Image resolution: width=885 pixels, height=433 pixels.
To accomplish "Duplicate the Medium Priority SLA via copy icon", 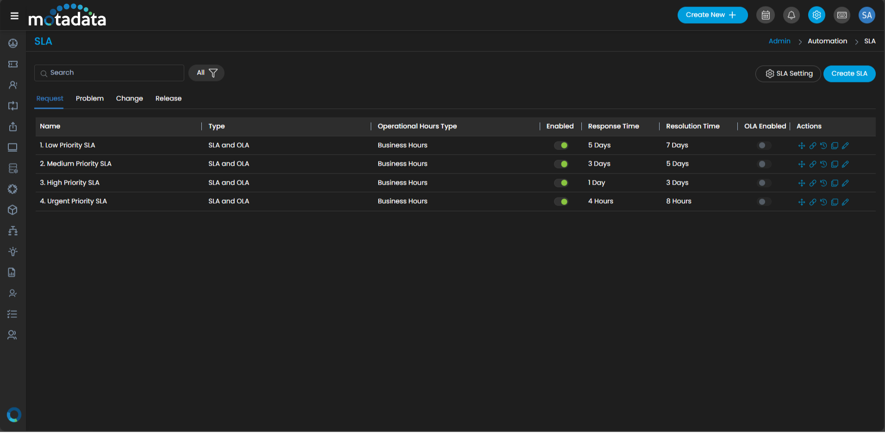I will [835, 164].
